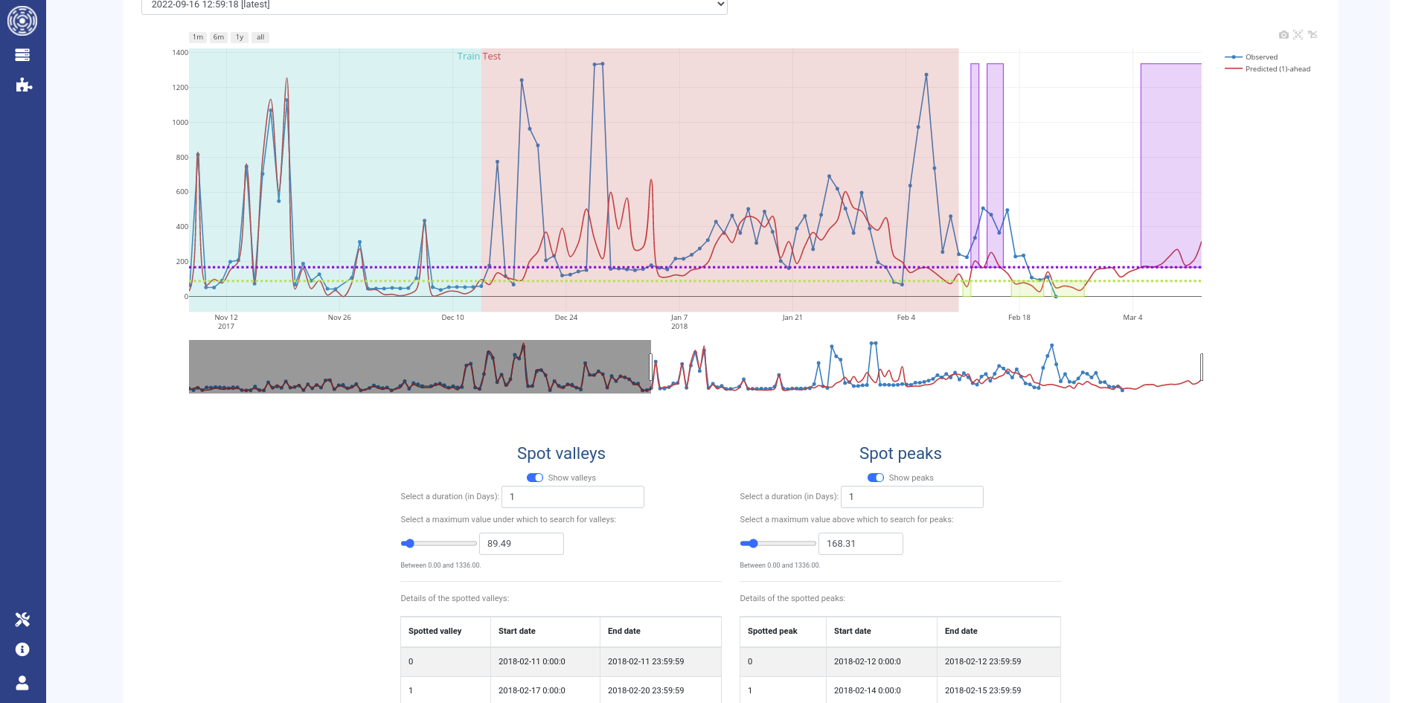Toggle the Show peaks switch
Image resolution: width=1410 pixels, height=703 pixels.
(875, 478)
